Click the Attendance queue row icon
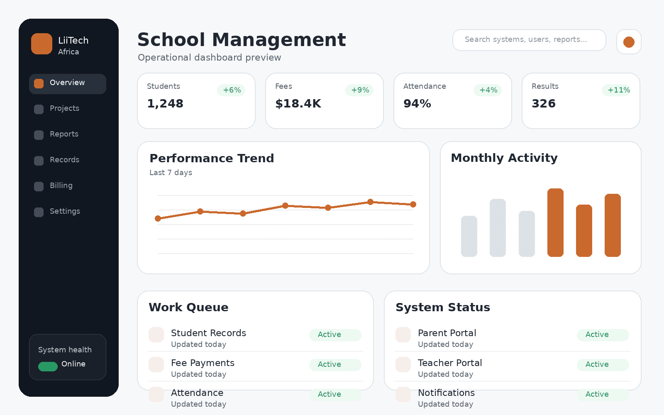 coord(156,394)
